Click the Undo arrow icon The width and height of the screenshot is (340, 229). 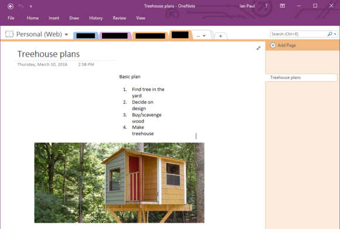[x=21, y=6]
